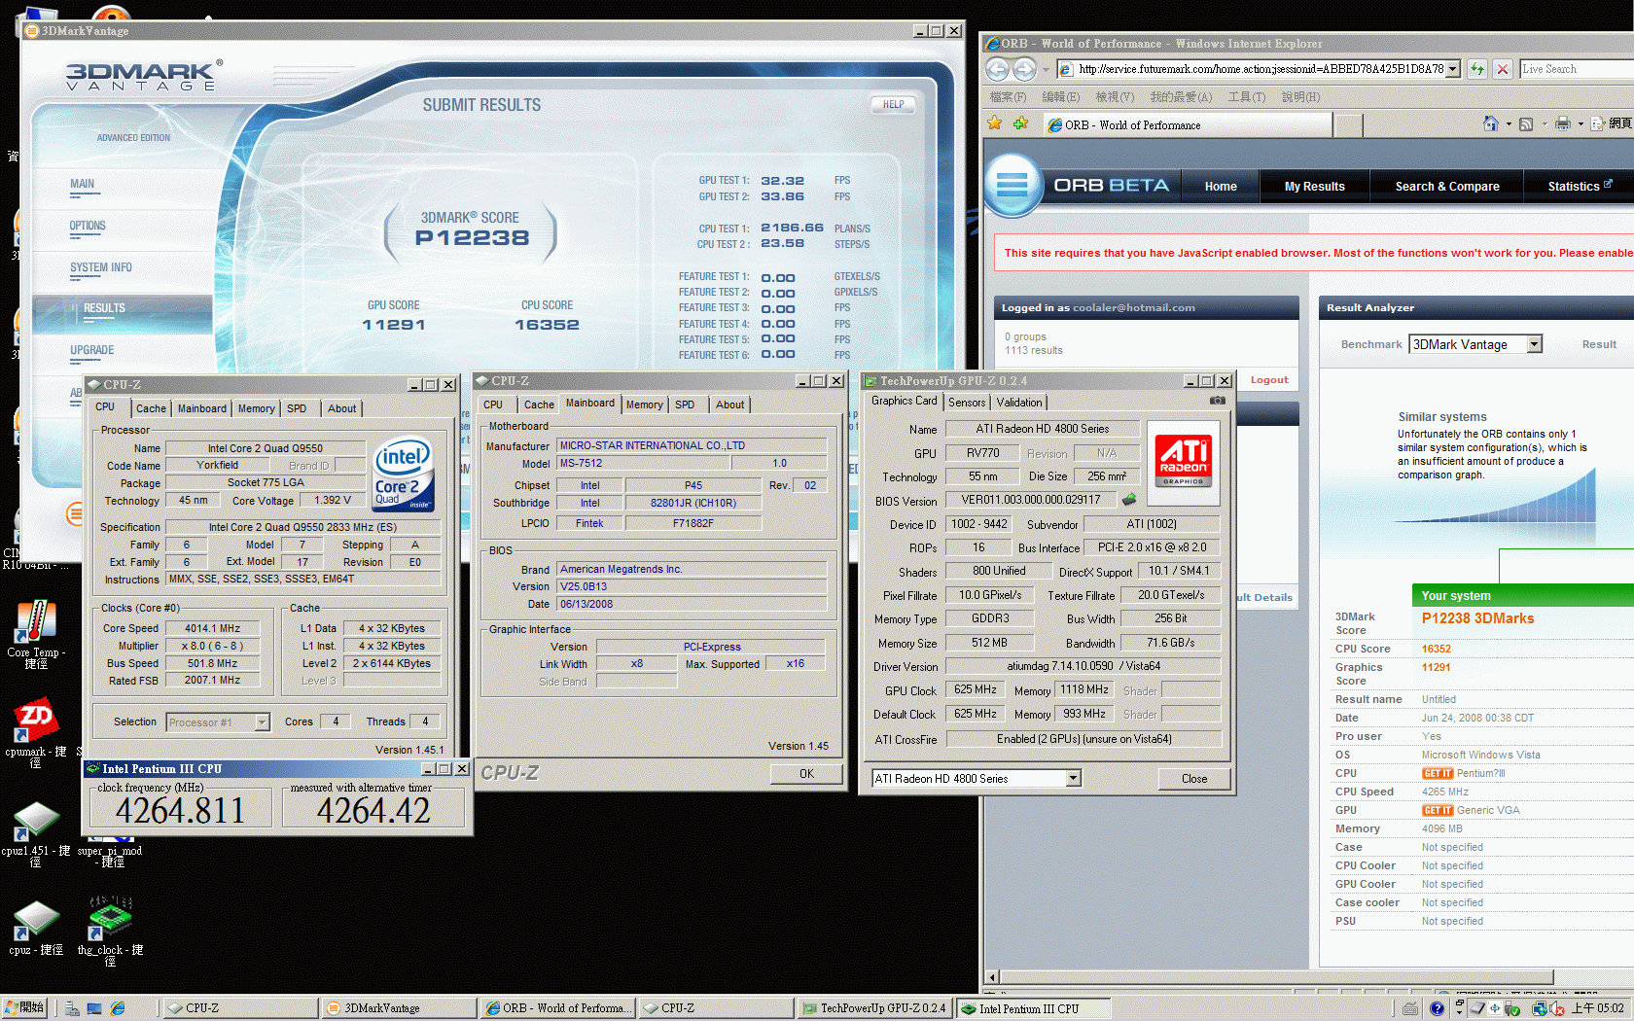Open IE 工具(T) Tools menu
The width and height of the screenshot is (1634, 1021).
pos(1246,97)
